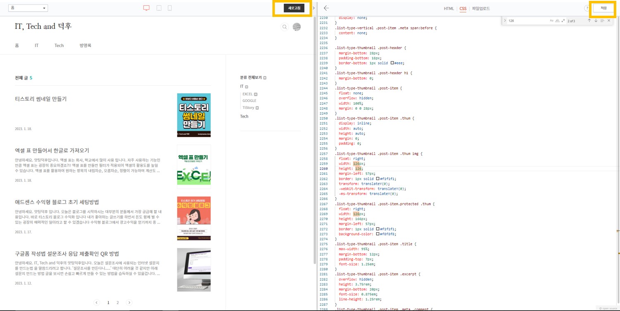This screenshot has height=311, width=620.
Task: Open blog search magnifier icon
Action: coord(284,27)
